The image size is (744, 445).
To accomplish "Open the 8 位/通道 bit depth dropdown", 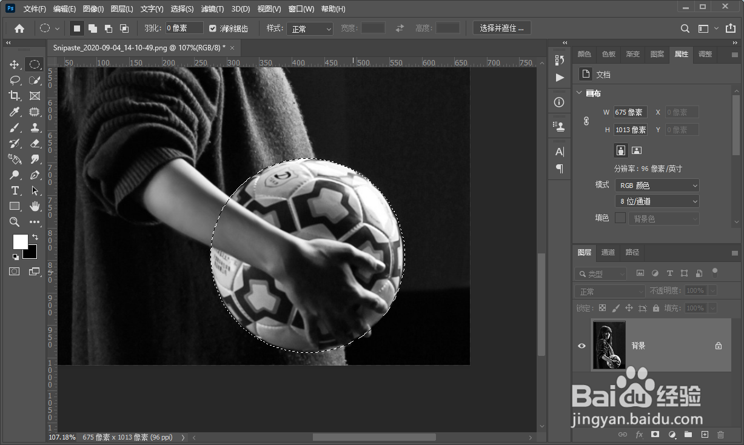I will pos(657,201).
